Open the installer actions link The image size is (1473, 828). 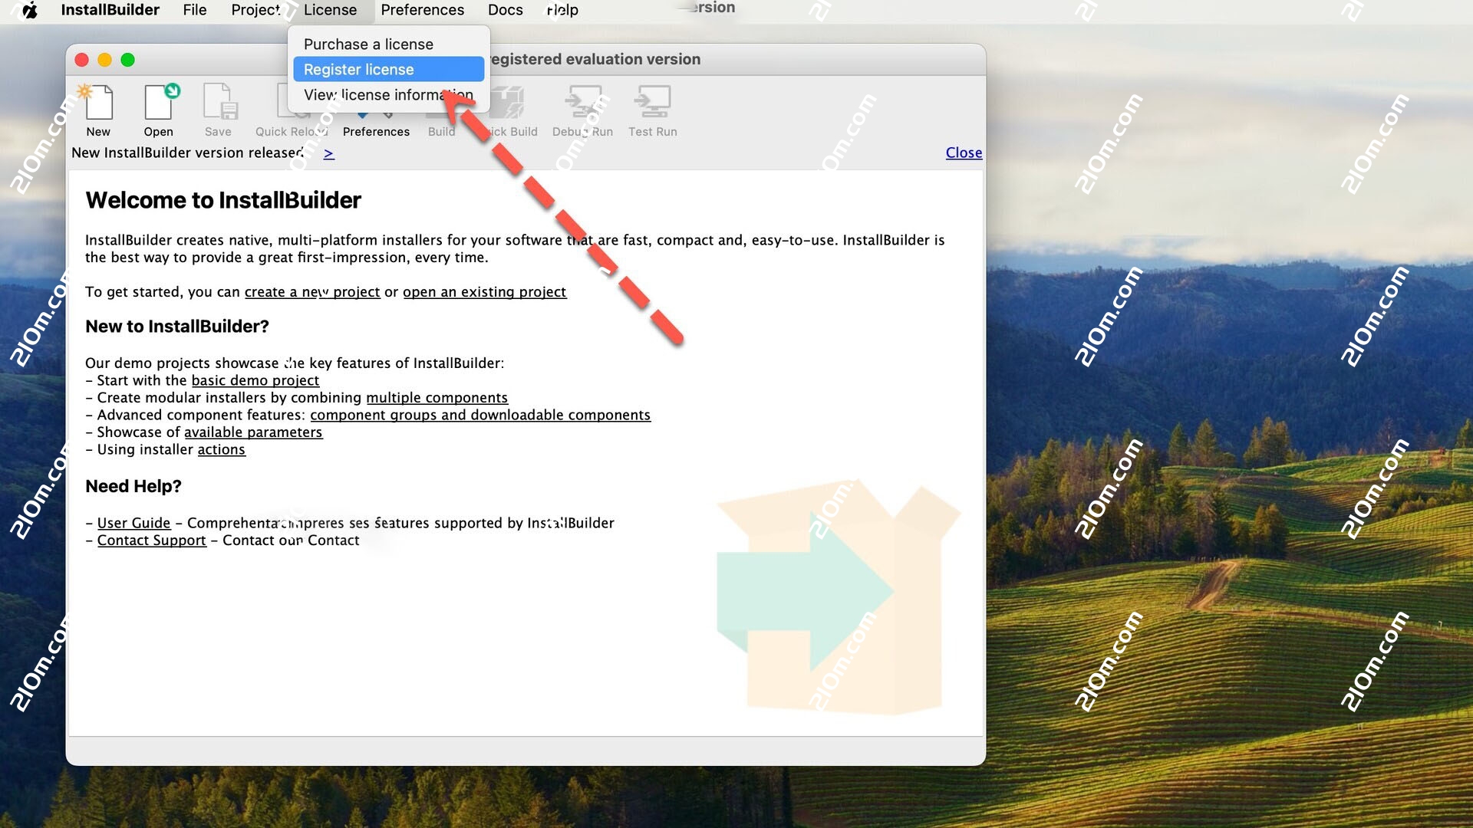(x=221, y=450)
